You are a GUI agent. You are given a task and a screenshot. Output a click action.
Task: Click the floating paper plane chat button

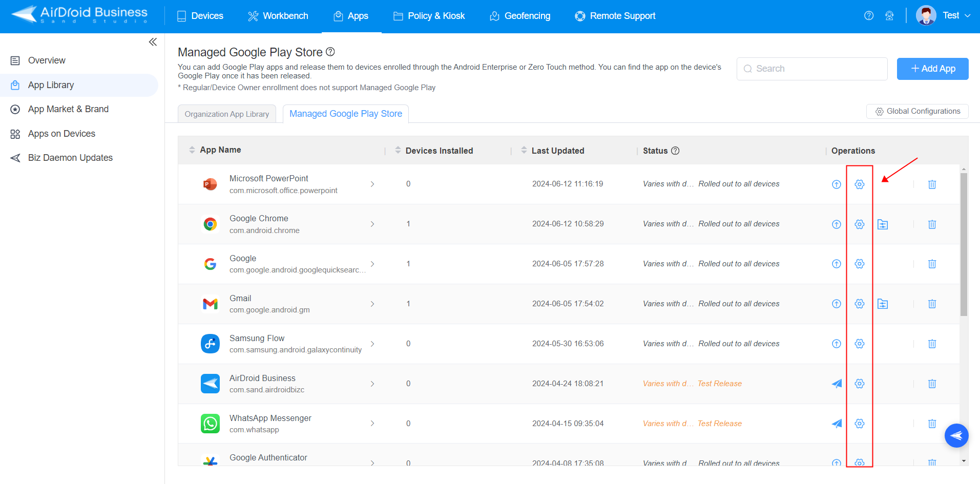[956, 436]
